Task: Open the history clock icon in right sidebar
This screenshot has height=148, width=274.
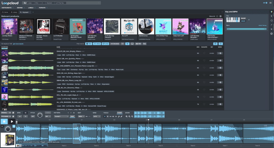Action: click(272, 20)
